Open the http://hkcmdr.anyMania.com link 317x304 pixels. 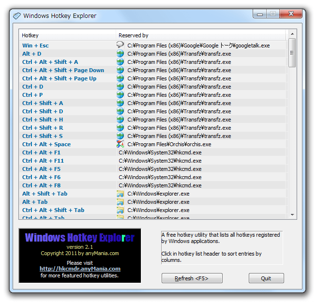80,269
